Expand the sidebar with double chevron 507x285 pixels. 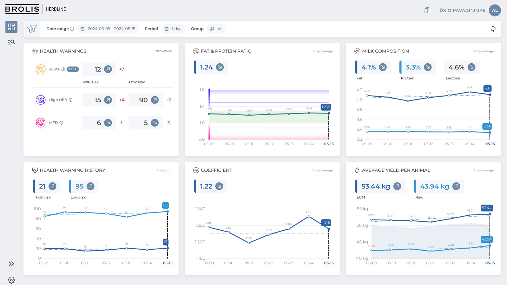pyautogui.click(x=11, y=264)
